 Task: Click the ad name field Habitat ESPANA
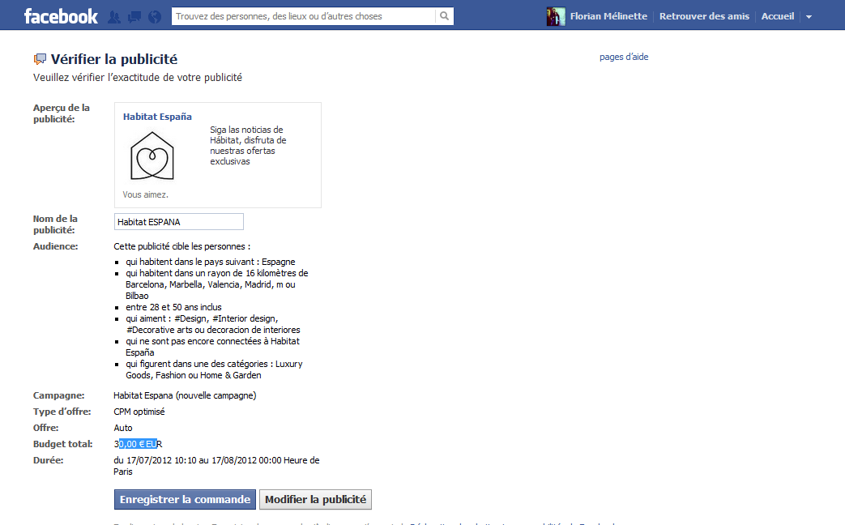coord(178,221)
